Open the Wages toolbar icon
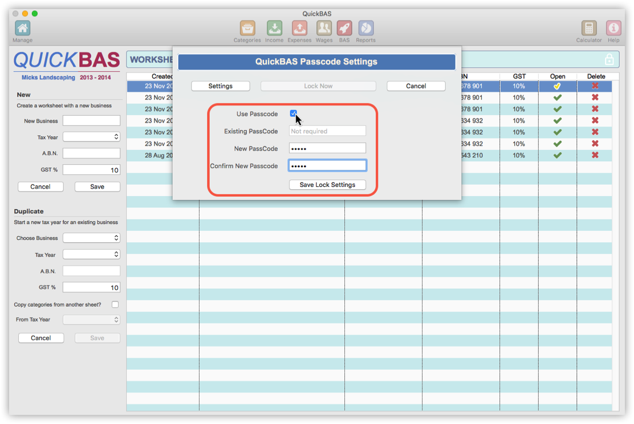The width and height of the screenshot is (634, 424). (x=324, y=28)
